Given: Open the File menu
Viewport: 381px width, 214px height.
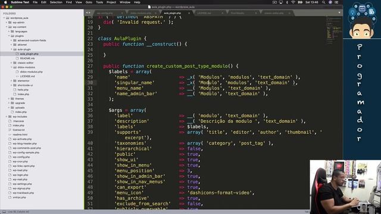Looking at the screenshot, I should pos(35,2).
